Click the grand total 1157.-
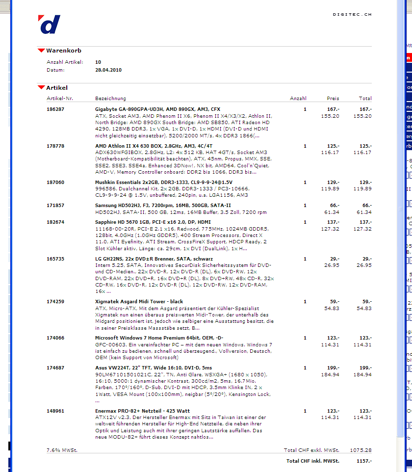Viewport: 412px width, 472px height. (364, 461)
